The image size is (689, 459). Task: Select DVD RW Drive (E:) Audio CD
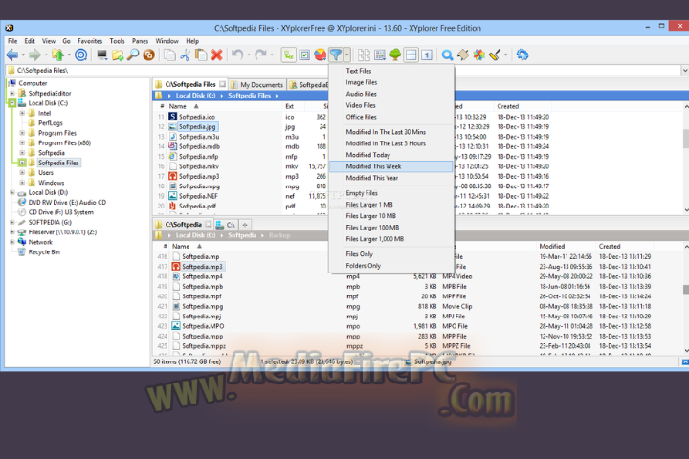point(67,202)
